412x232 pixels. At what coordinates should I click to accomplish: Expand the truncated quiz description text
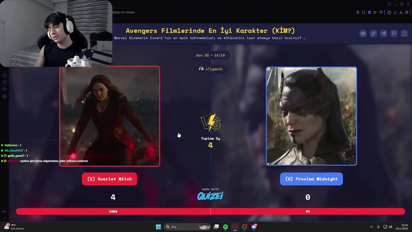point(210,38)
